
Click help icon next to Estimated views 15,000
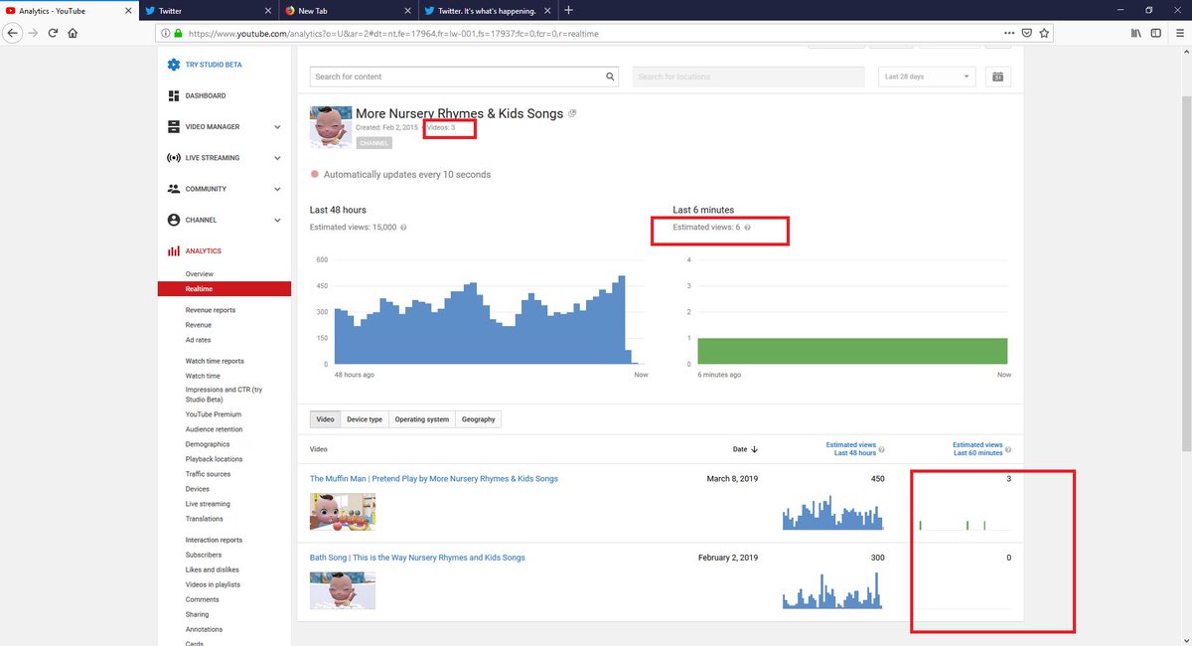[403, 228]
